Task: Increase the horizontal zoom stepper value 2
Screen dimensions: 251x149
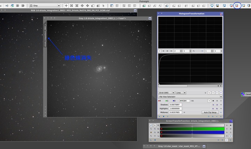Action: point(181,50)
